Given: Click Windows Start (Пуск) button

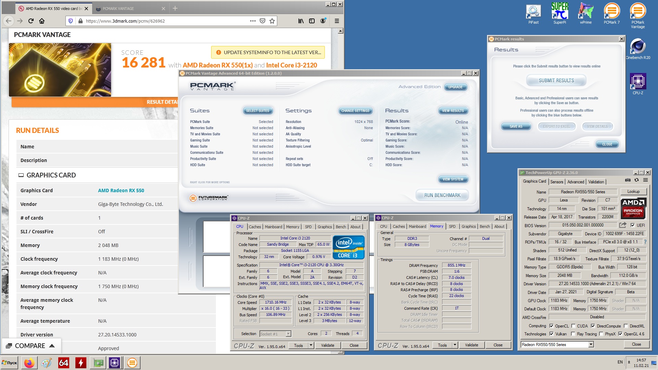Looking at the screenshot, I should (10, 363).
